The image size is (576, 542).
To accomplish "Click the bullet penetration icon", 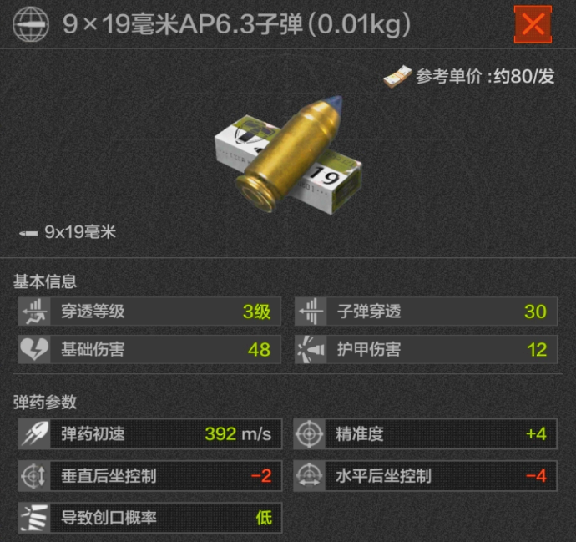I will pos(311,312).
